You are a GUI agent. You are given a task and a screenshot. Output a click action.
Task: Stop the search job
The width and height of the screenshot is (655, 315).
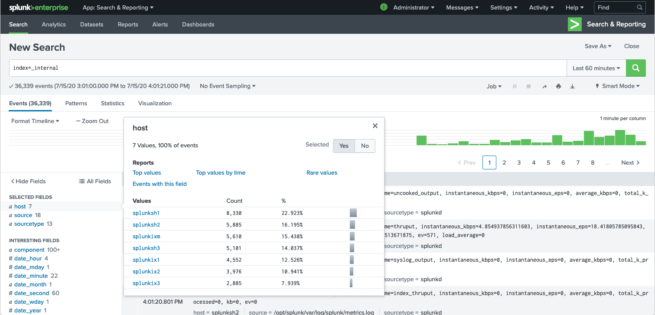[x=529, y=86]
